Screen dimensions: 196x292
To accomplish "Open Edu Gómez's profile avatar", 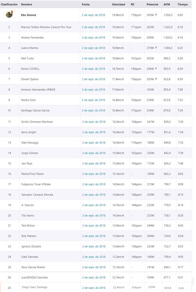I will tap(9, 14).
